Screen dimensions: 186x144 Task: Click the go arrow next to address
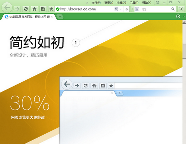[x=126, y=9]
